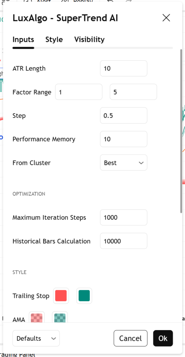The image size is (185, 357).
Task: Switch to the Style tab
Action: coord(54,39)
